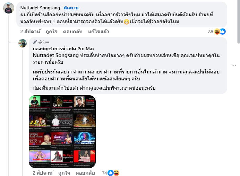Click the laughing reaction emoji beside 86

coord(217,32)
